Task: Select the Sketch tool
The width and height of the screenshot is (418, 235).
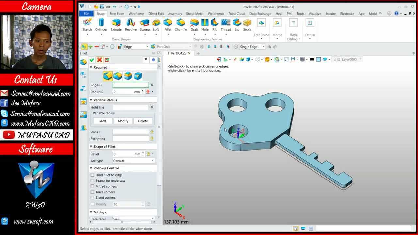Action: pos(87,24)
